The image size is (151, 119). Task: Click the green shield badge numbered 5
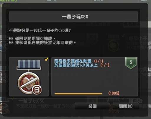click(131, 63)
